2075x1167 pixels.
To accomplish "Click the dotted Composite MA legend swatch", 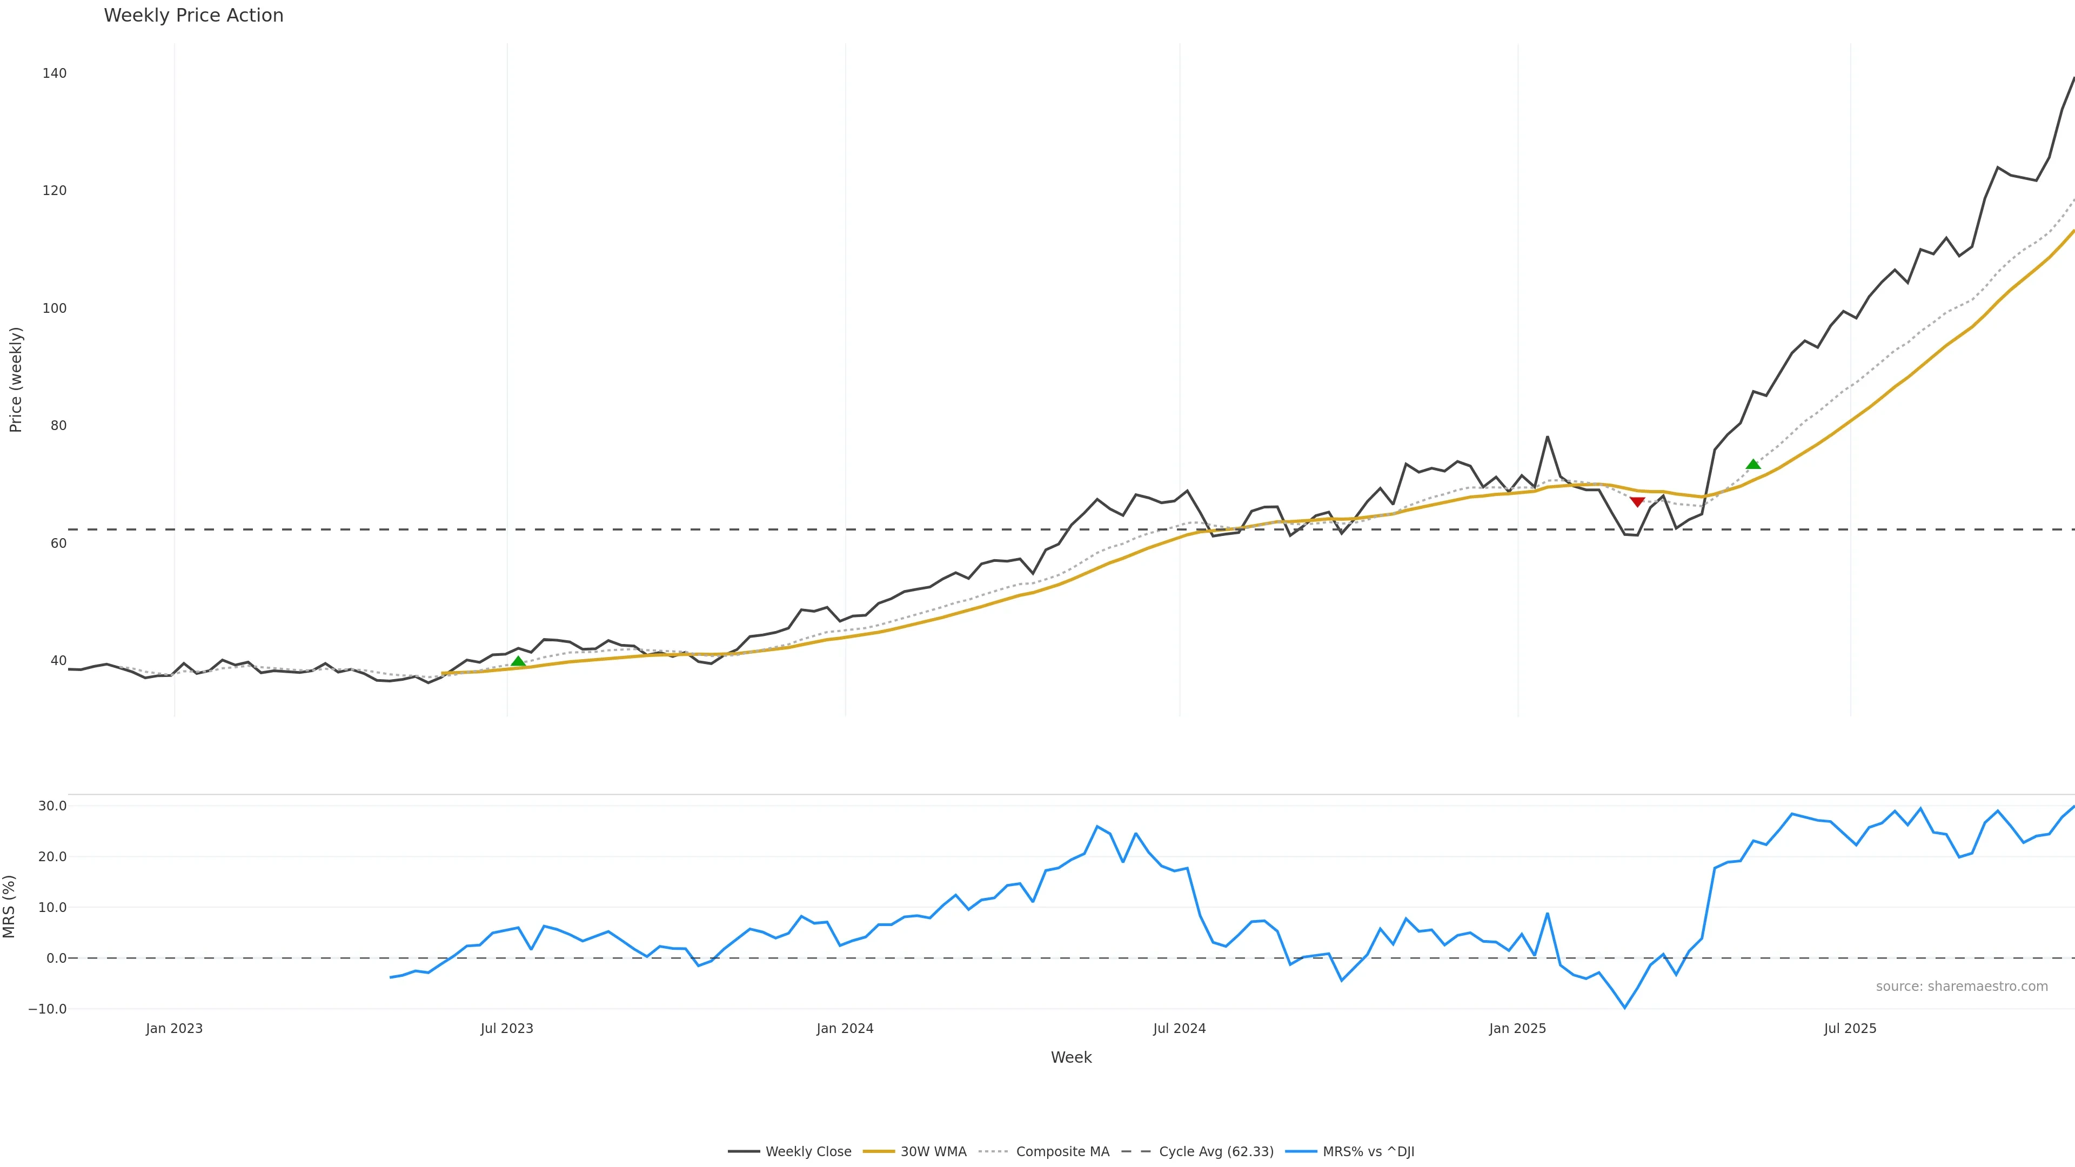I will 994,1152.
